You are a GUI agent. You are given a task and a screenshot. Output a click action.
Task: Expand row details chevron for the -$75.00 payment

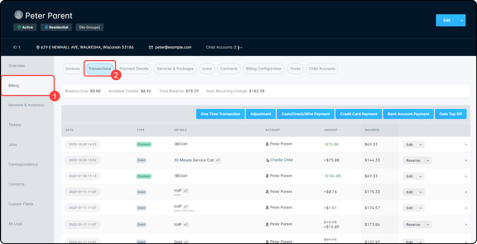466,145
